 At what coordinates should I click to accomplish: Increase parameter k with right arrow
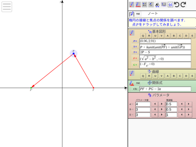[162, 115]
